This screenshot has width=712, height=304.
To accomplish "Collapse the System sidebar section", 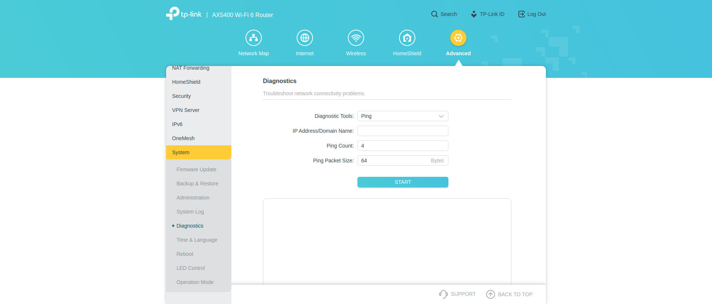I will point(198,152).
